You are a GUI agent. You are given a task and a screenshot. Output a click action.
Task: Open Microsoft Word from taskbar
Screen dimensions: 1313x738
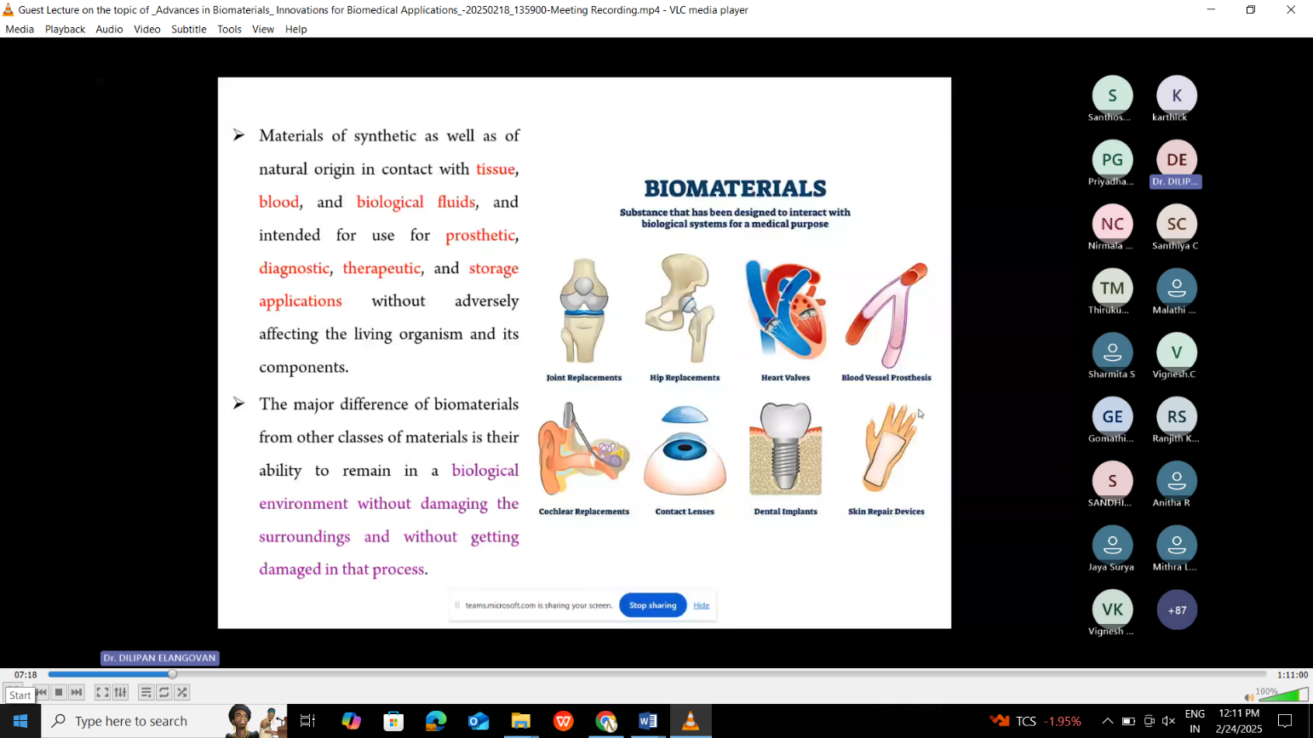648,721
